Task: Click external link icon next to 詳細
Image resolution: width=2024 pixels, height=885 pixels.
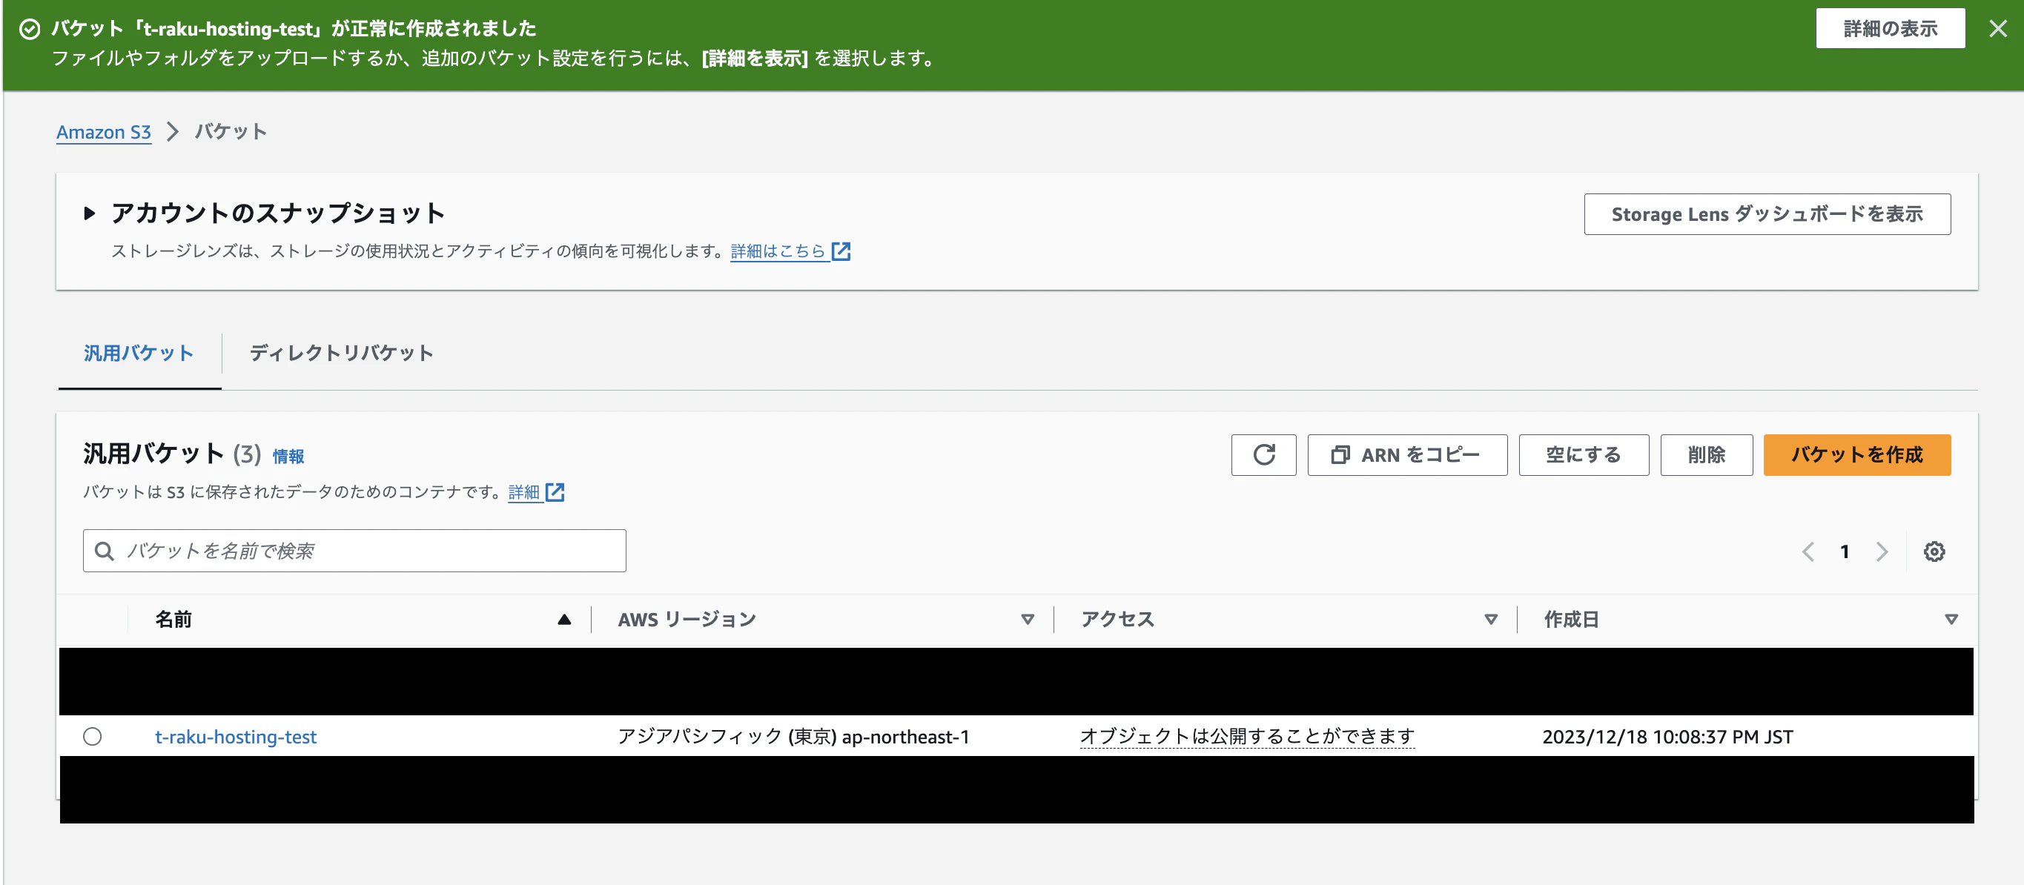Action: 556,492
